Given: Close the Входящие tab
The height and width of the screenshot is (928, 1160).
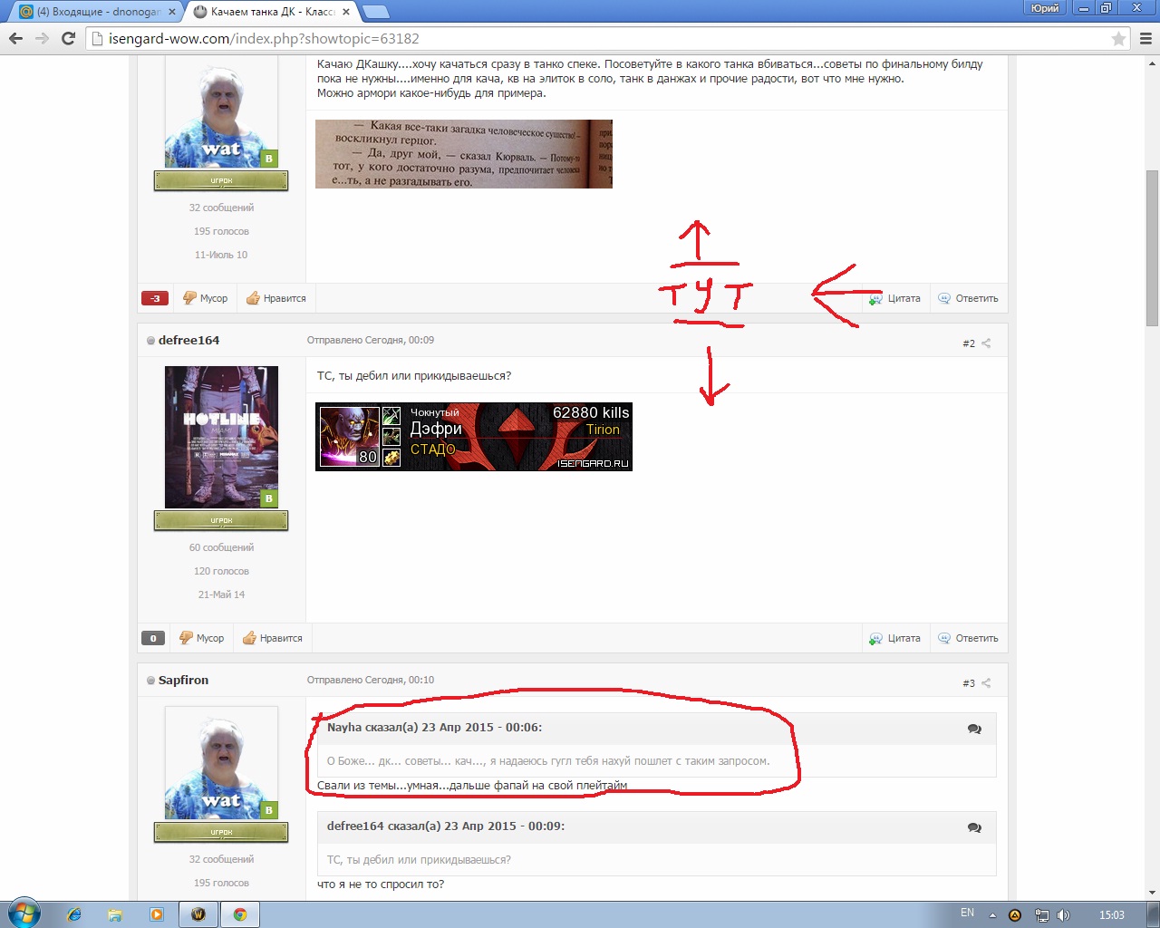Looking at the screenshot, I should [172, 12].
